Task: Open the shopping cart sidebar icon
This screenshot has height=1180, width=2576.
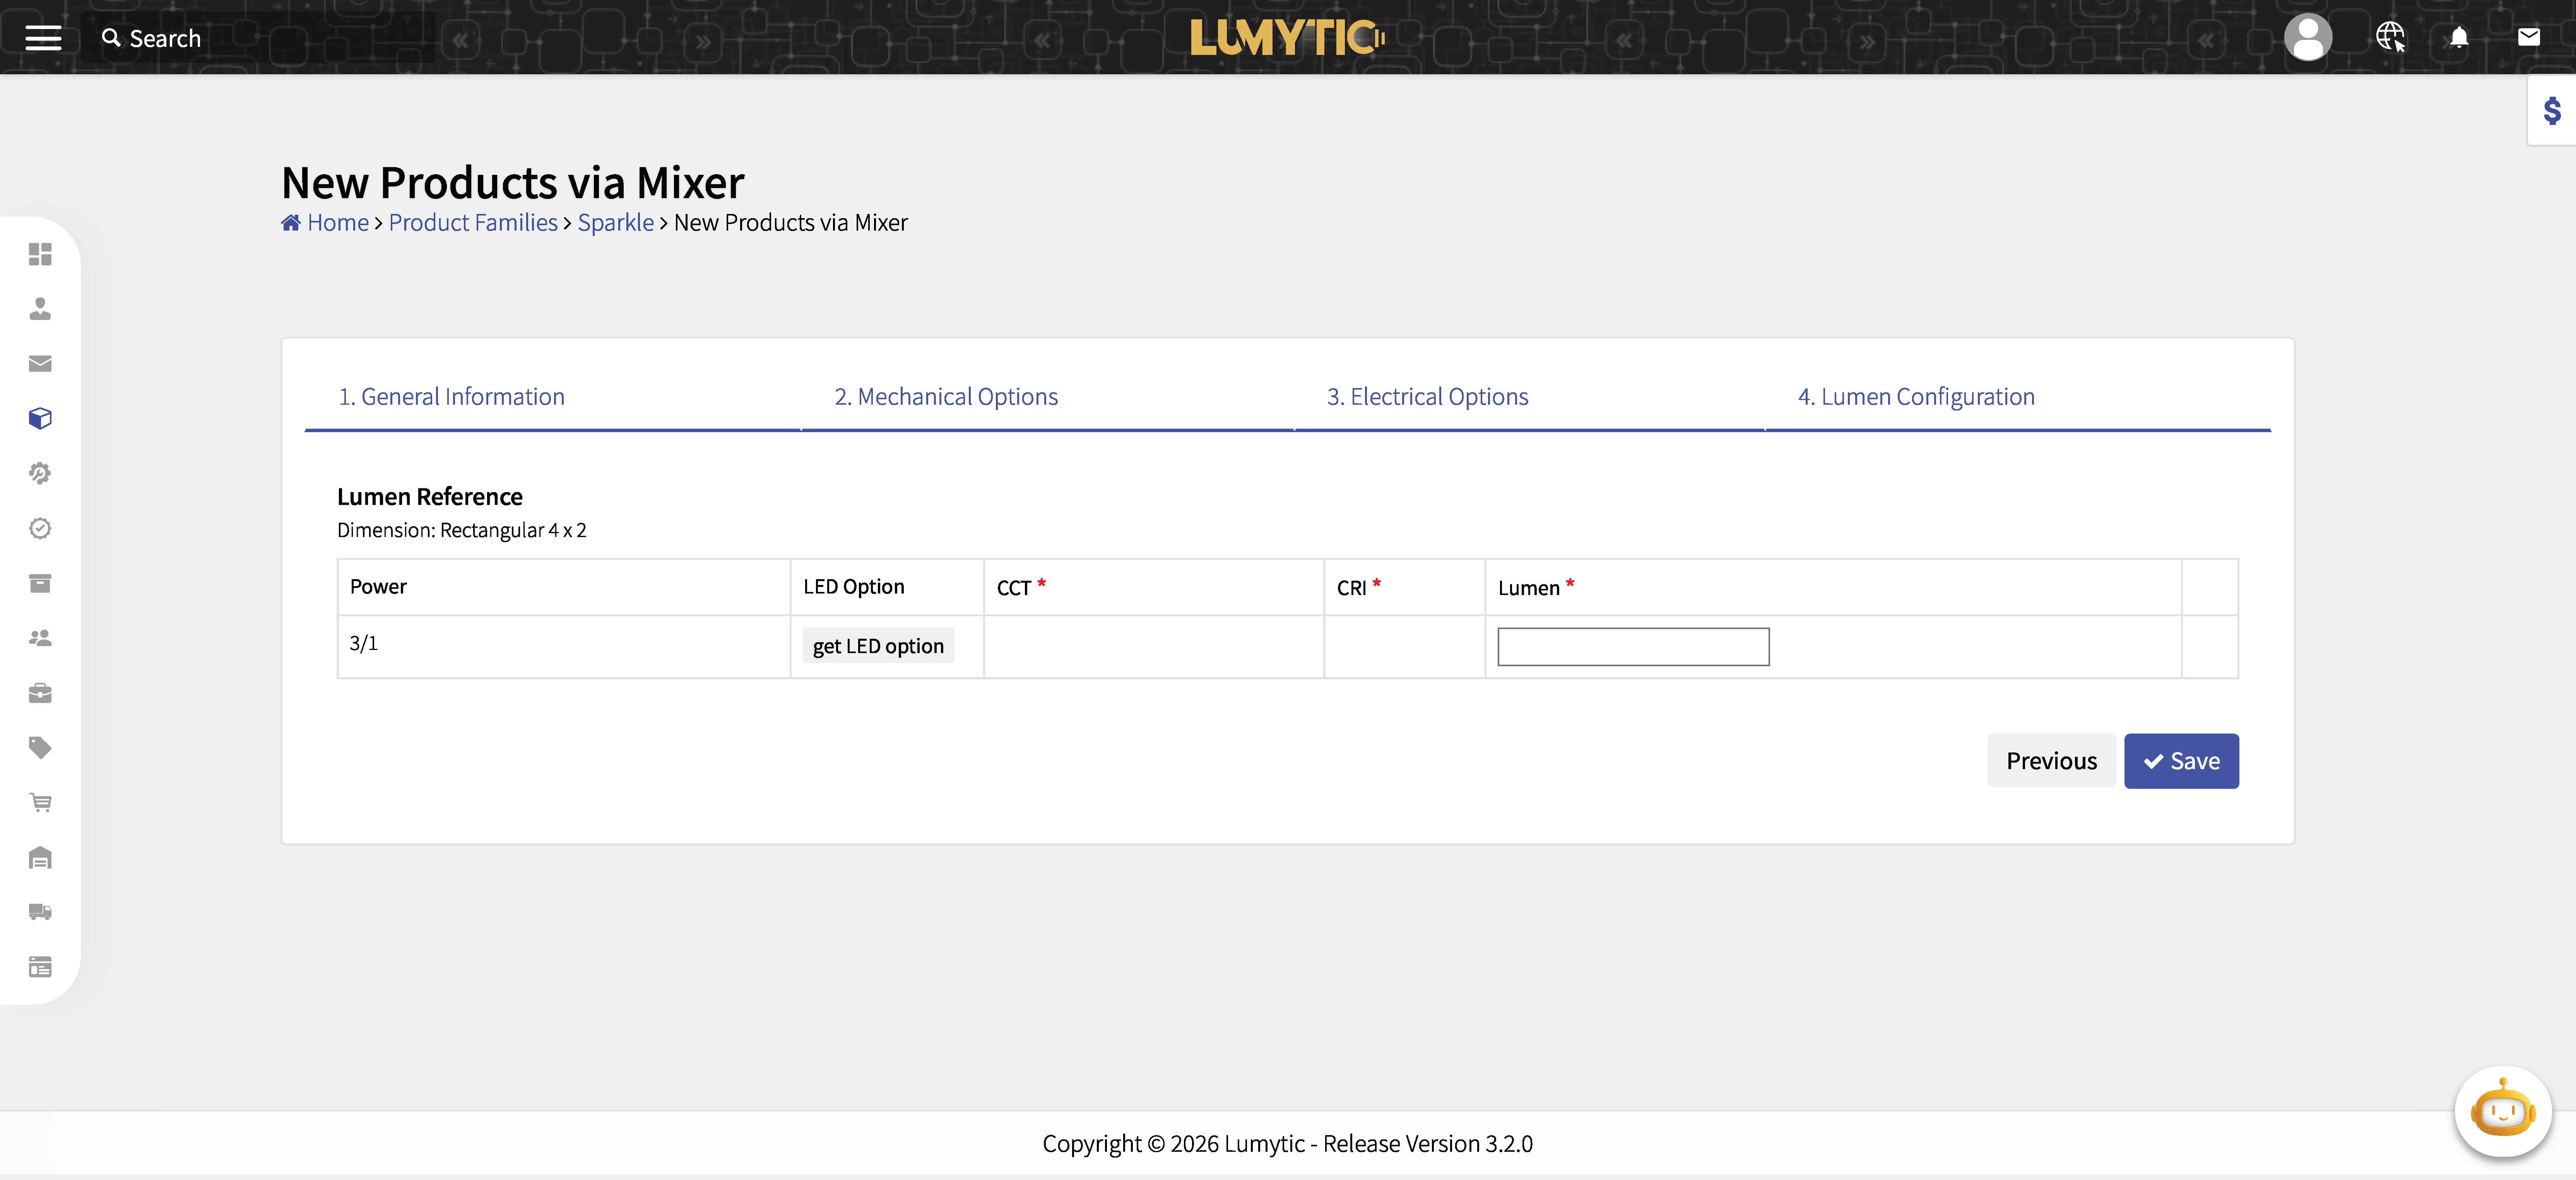Action: (x=40, y=802)
